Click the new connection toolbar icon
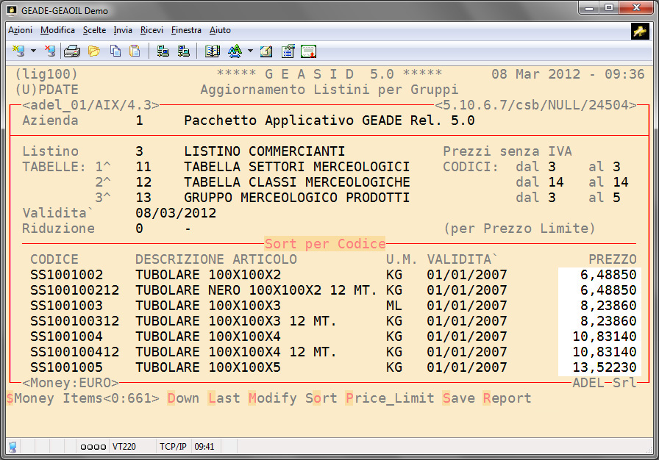 (x=18, y=51)
